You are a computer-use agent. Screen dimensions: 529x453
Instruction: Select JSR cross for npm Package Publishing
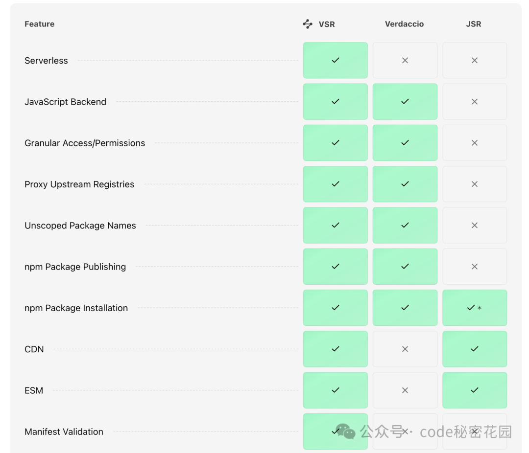(x=474, y=267)
